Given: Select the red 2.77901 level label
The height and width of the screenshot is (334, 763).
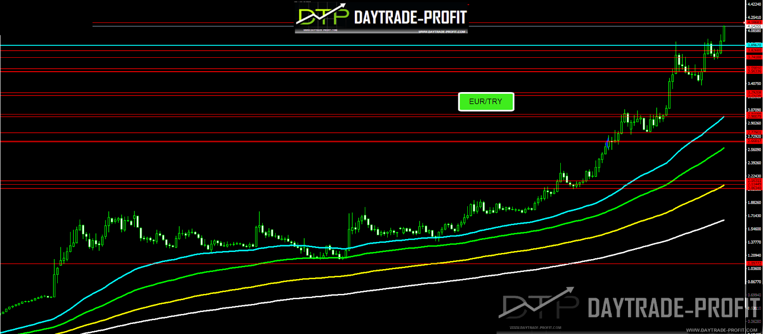Looking at the screenshot, I should click(x=754, y=132).
